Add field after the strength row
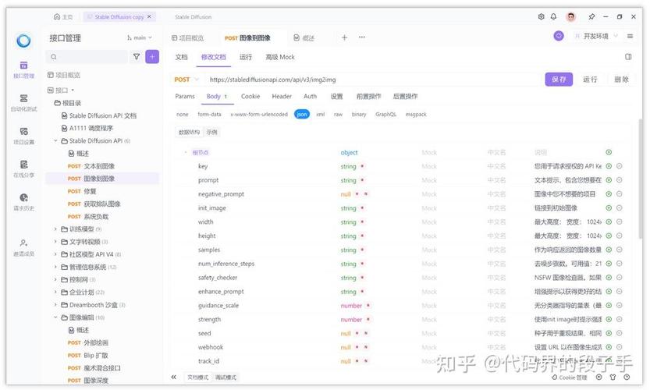Screen dimensions: 650x390 609,319
